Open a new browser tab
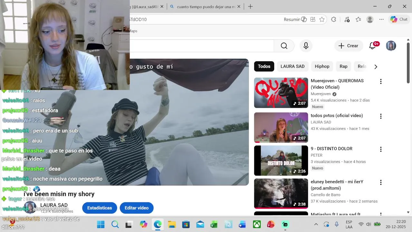 click(x=250, y=6)
